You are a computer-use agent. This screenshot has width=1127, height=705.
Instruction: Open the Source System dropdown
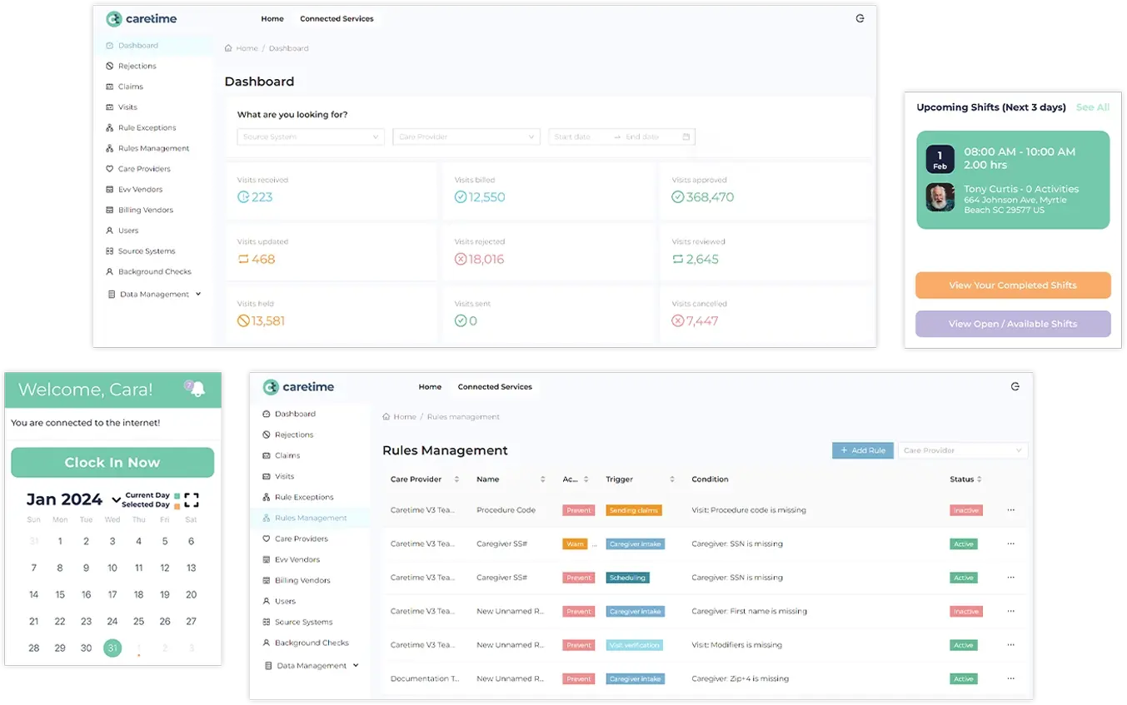(x=311, y=137)
